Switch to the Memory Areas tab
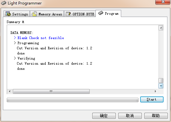The width and height of the screenshot is (171, 122). tap(47, 14)
